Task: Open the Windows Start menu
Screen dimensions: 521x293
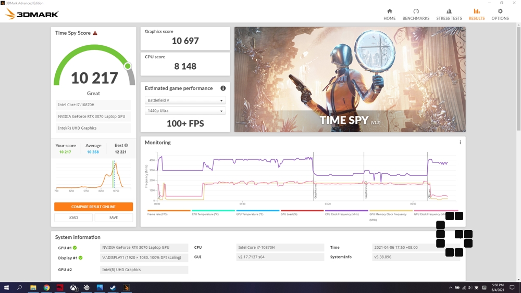Action: click(x=6, y=287)
